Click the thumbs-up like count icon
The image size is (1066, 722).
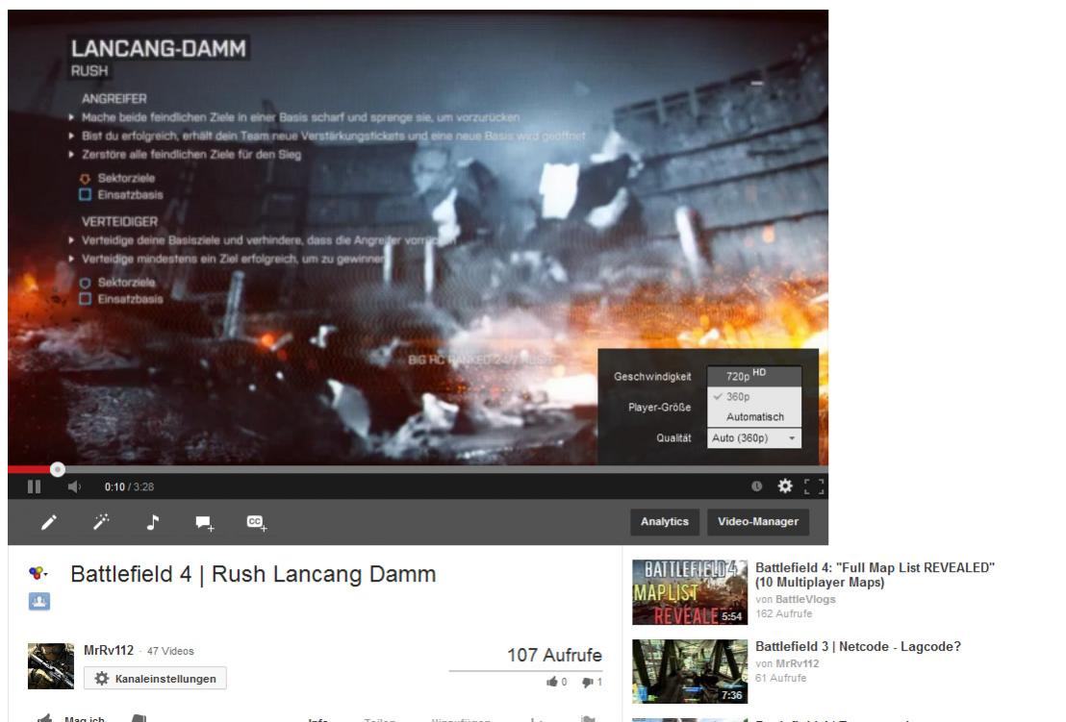pos(552,682)
